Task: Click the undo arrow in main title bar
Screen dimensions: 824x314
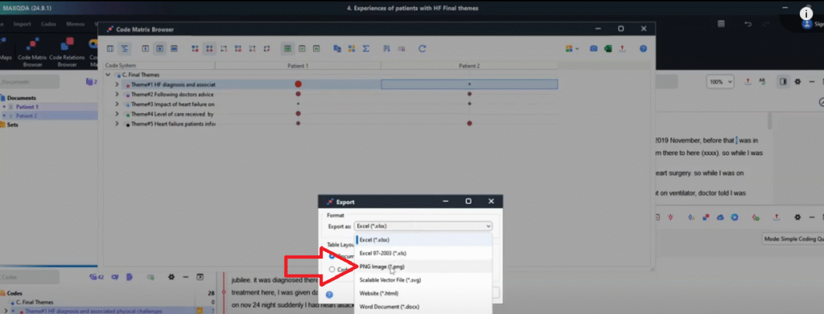Action: (748, 24)
